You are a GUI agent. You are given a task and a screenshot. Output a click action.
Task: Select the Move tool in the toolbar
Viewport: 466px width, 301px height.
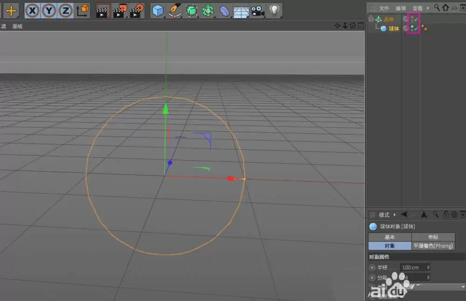pyautogui.click(x=10, y=10)
